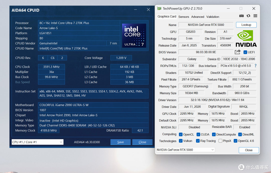Screen dimensions: 271x173
Task: Click the Texture Fillrate value 892.1 GTexel/s
Action: click(242, 79)
